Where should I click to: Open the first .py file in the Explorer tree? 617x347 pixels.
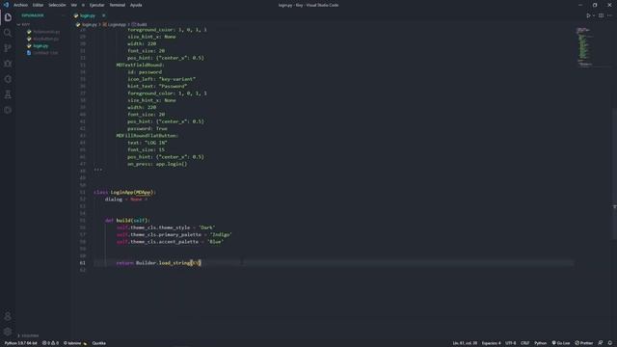pos(46,32)
